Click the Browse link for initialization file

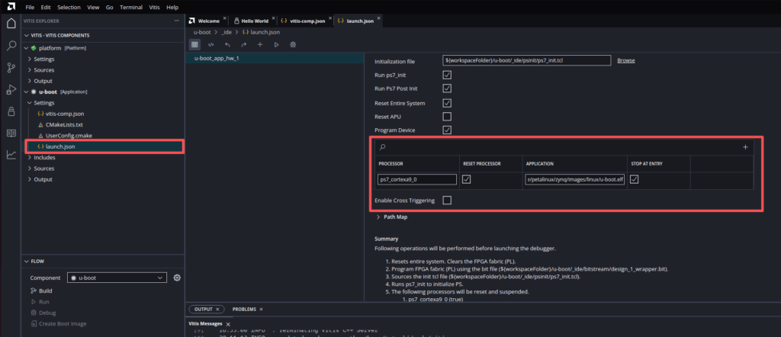point(626,61)
